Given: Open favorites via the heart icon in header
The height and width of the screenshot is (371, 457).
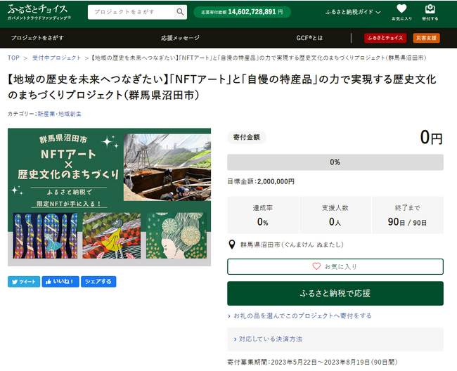Looking at the screenshot, I should pos(401,12).
